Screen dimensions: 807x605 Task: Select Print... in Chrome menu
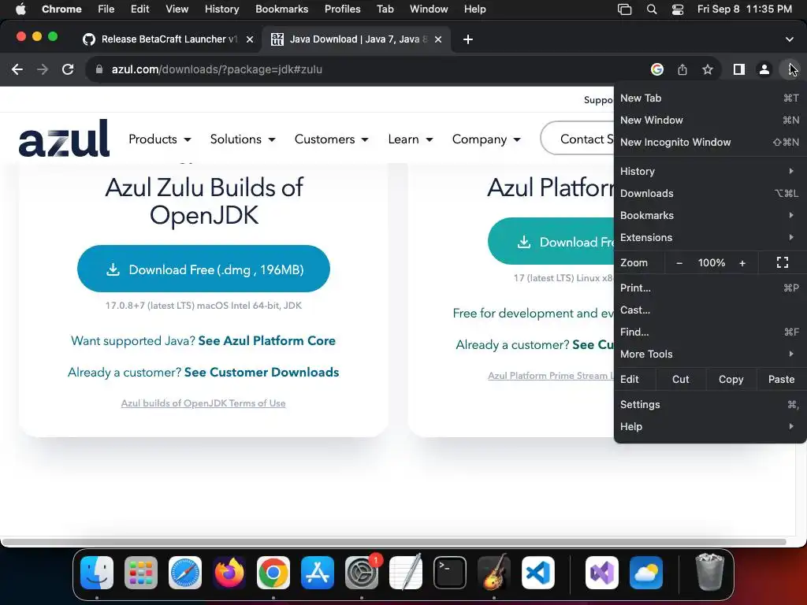tap(710, 288)
